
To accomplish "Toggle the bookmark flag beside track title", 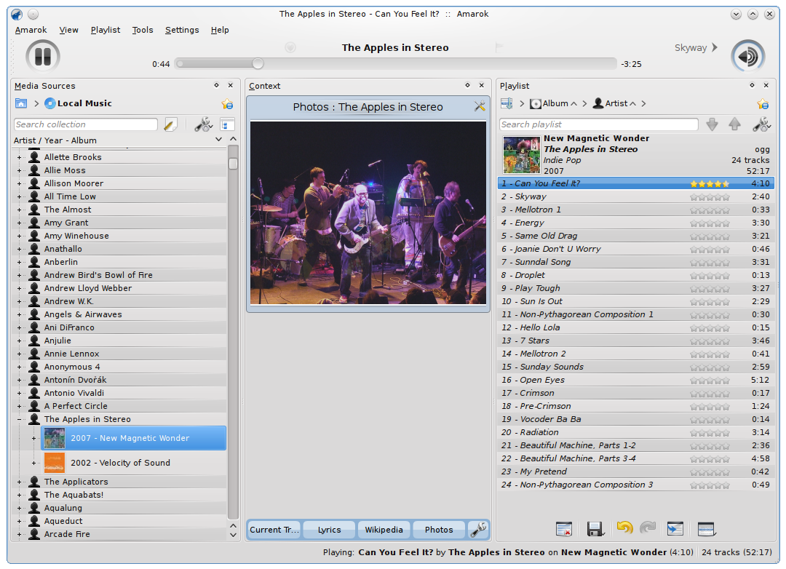I will point(499,47).
